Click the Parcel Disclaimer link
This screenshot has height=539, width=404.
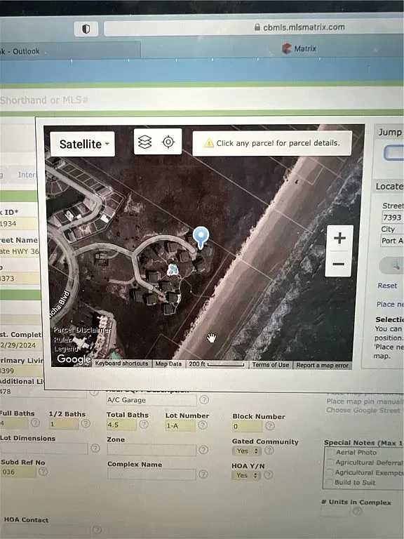pyautogui.click(x=82, y=330)
